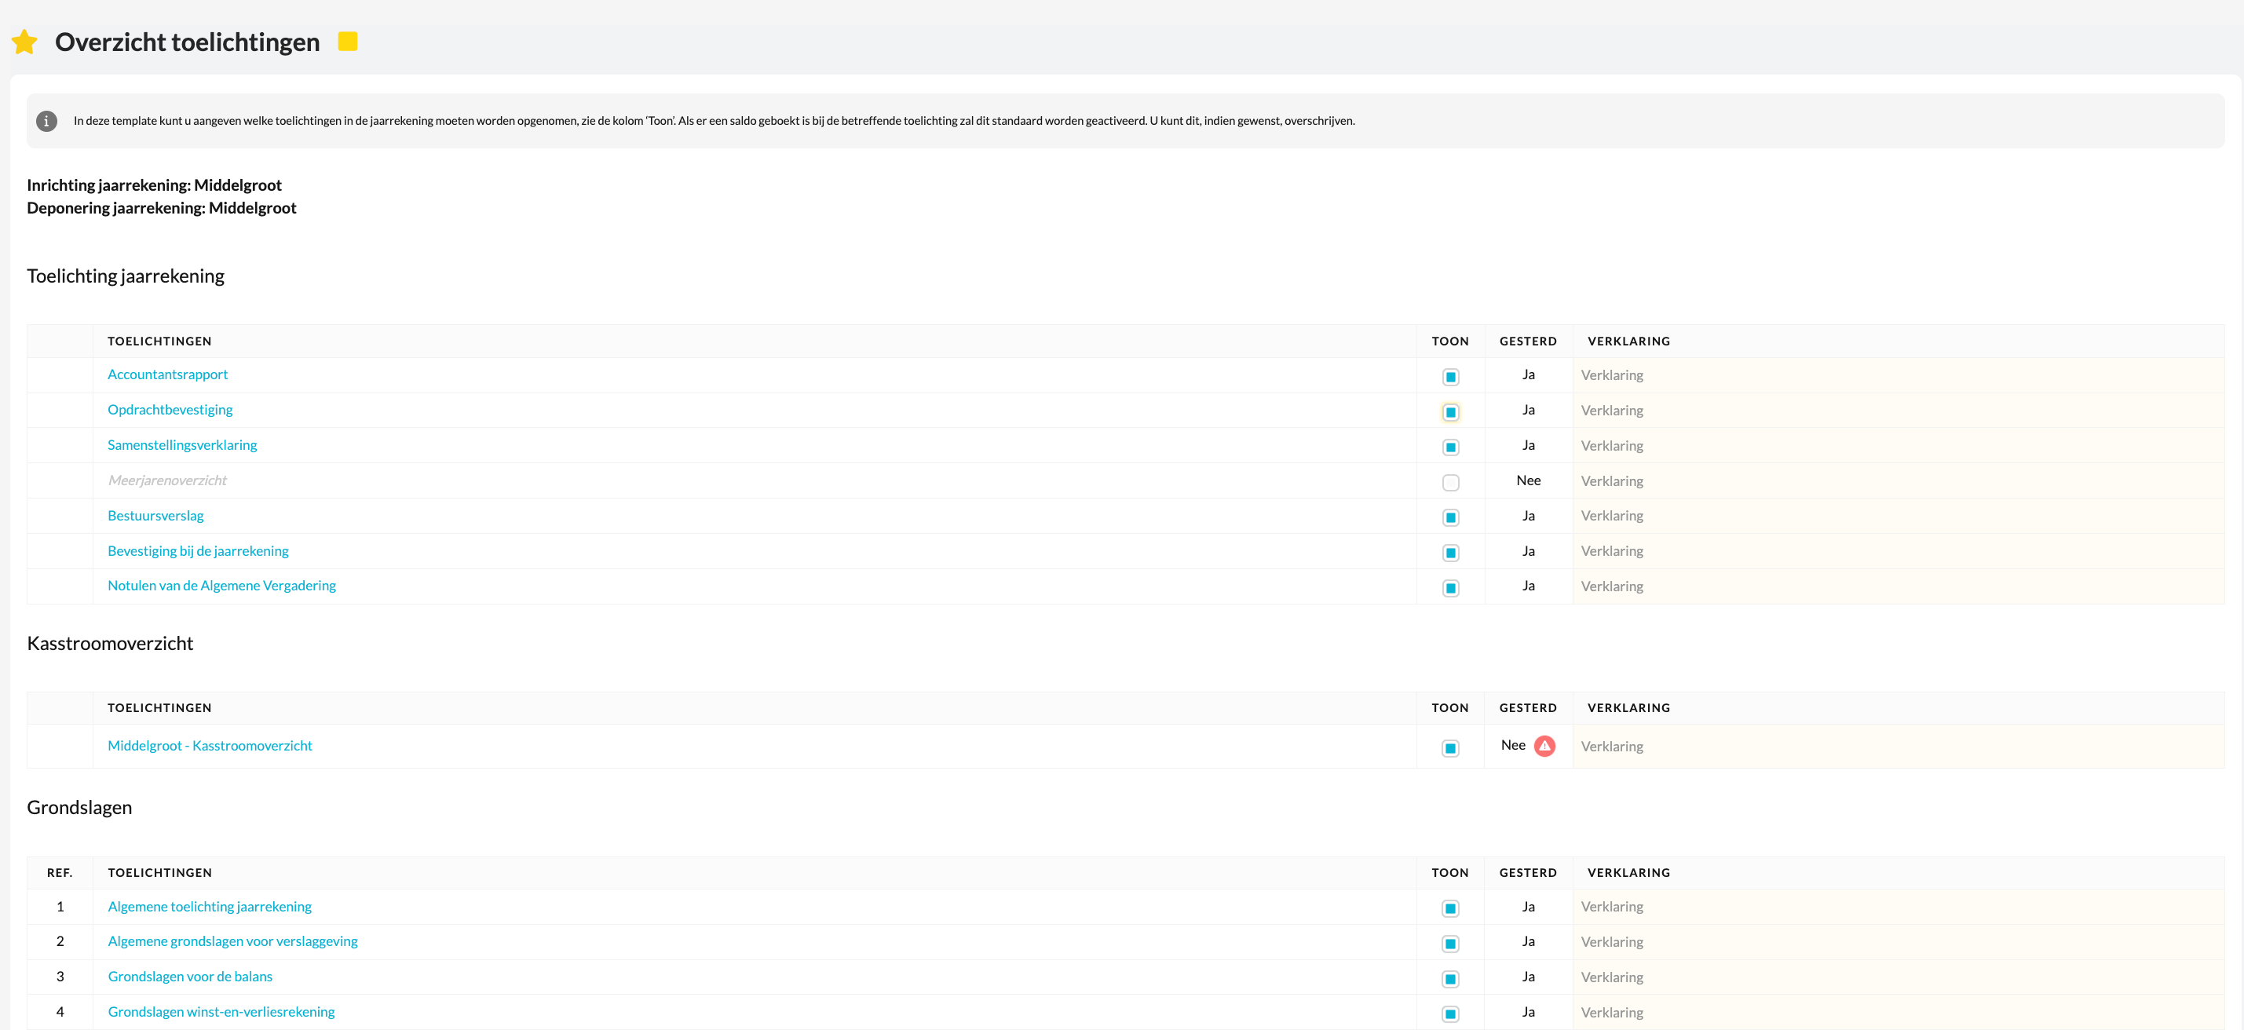Open Middelgroot - Kasstroomoverzicht link
The width and height of the screenshot is (2244, 1030).
tap(209, 745)
